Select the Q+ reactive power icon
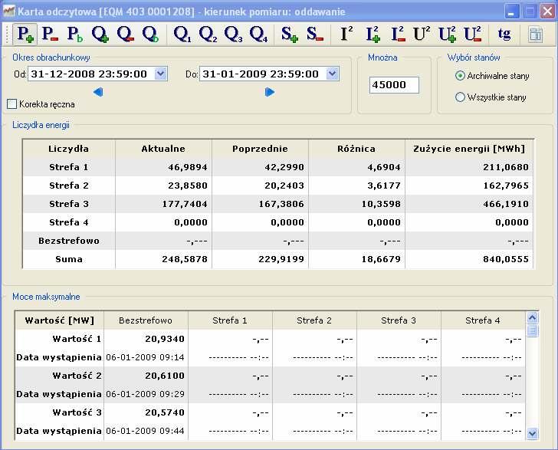Image resolution: width=558 pixels, height=450 pixels. tap(100, 34)
